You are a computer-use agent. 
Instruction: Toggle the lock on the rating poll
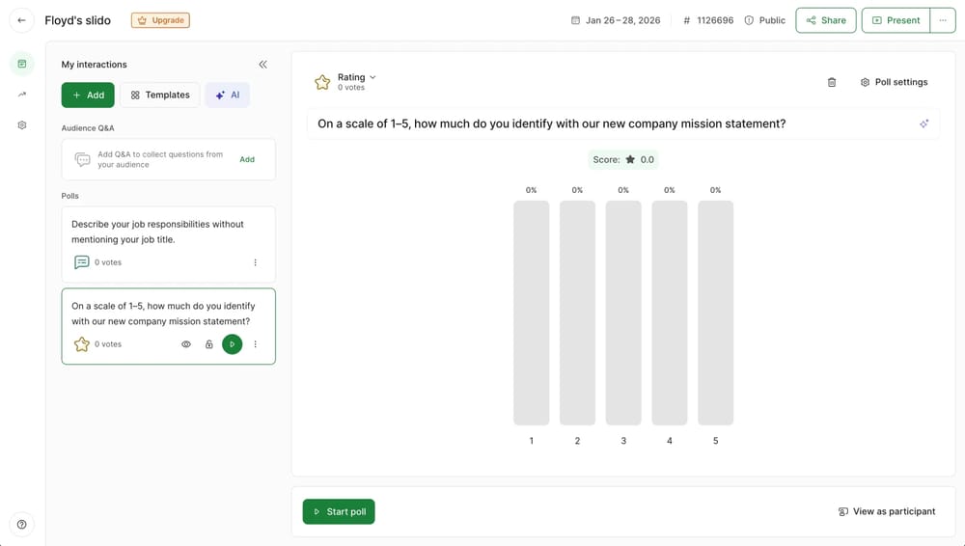[x=208, y=344]
